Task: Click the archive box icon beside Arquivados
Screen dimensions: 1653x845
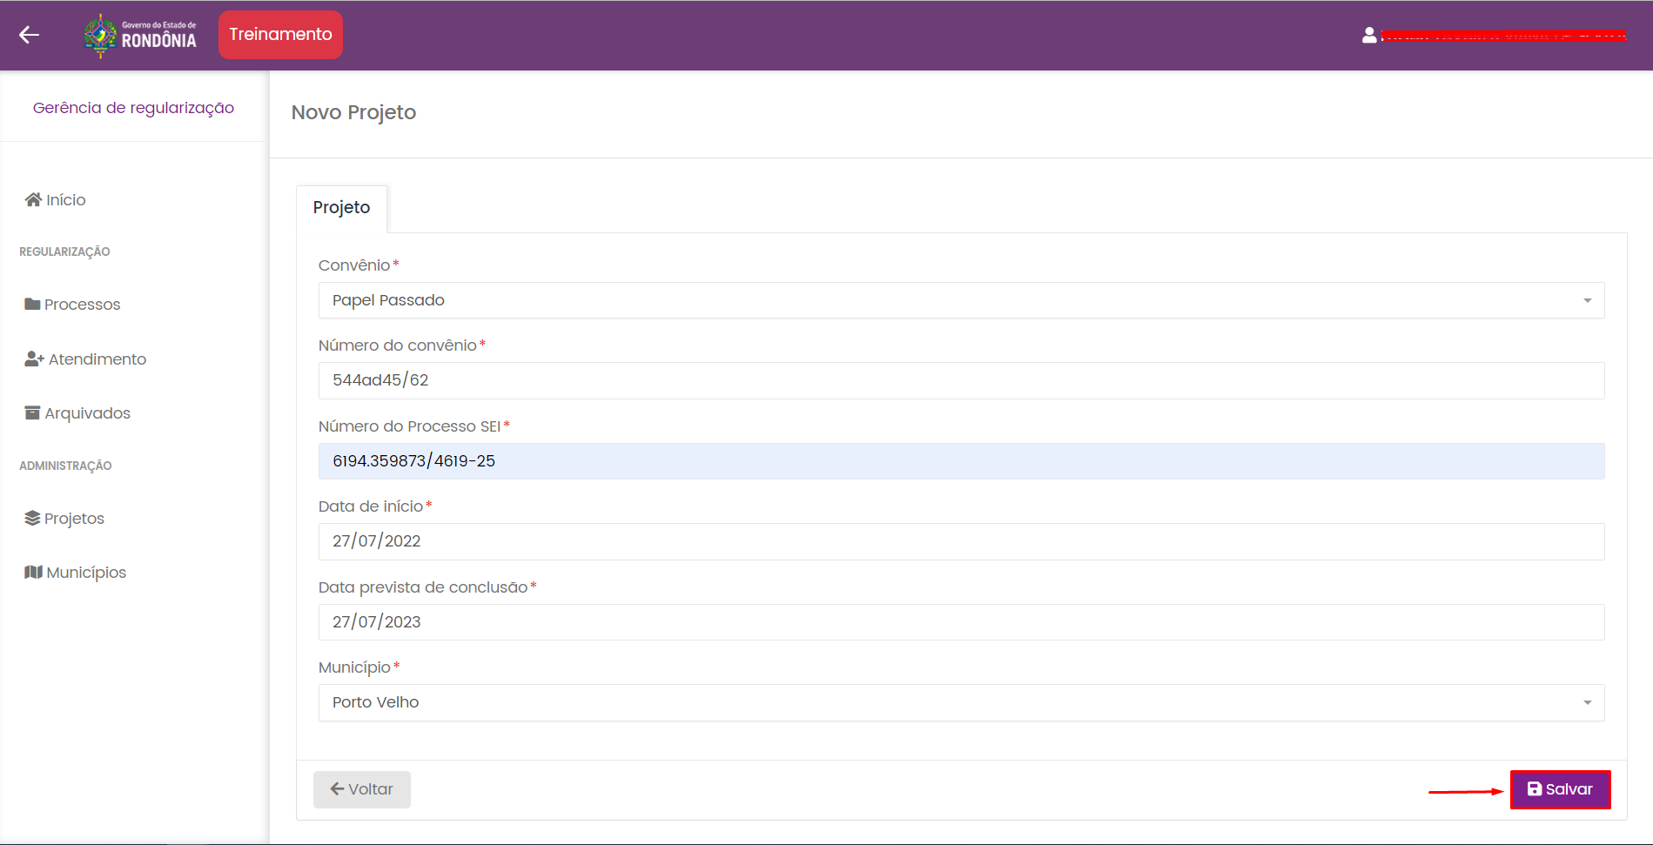Action: (x=32, y=412)
